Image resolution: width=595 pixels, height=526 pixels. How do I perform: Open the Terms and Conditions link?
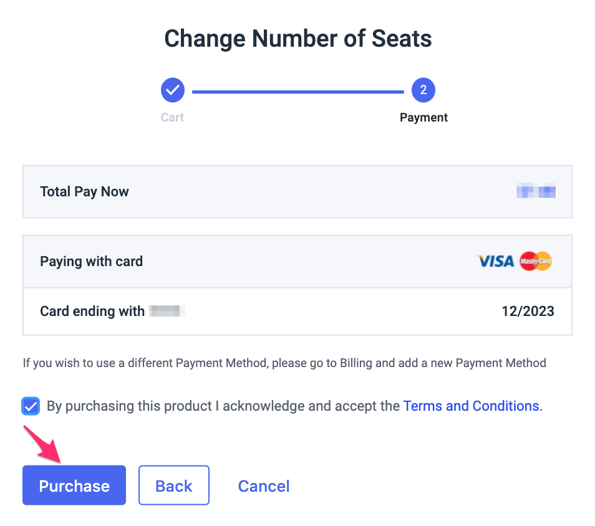click(473, 406)
